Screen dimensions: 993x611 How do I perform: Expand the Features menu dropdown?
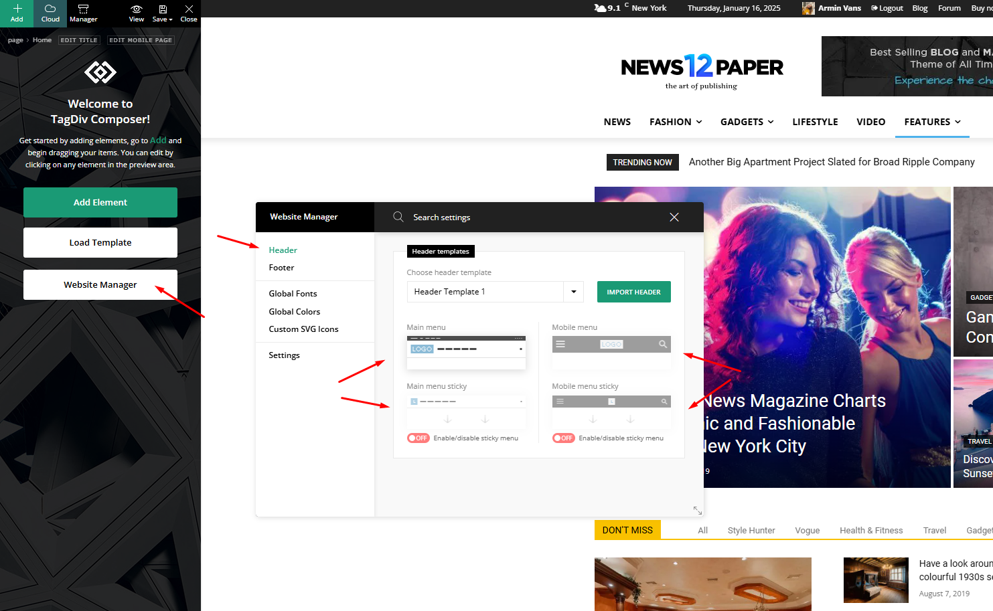[x=932, y=122]
